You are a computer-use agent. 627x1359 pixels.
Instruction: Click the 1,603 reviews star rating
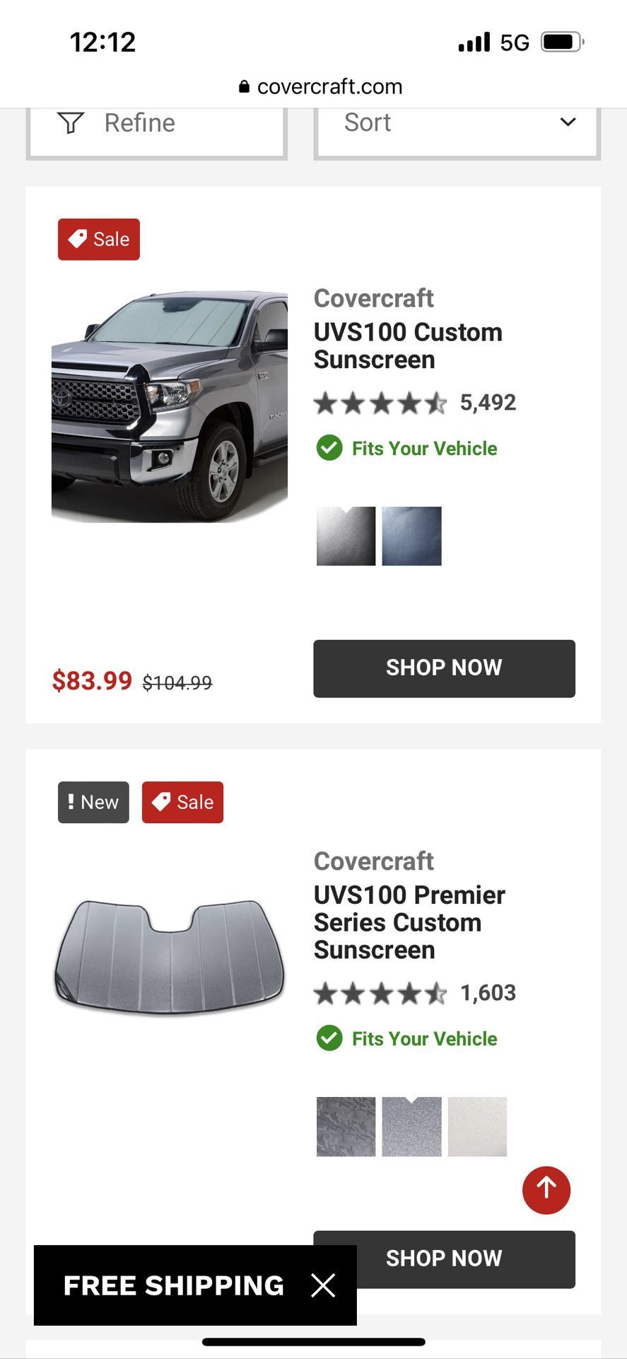click(414, 993)
